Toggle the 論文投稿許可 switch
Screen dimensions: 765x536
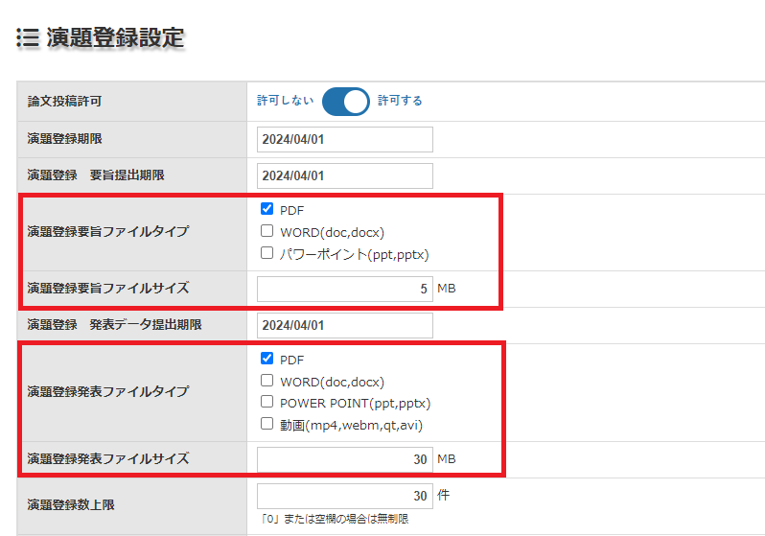[x=345, y=101]
